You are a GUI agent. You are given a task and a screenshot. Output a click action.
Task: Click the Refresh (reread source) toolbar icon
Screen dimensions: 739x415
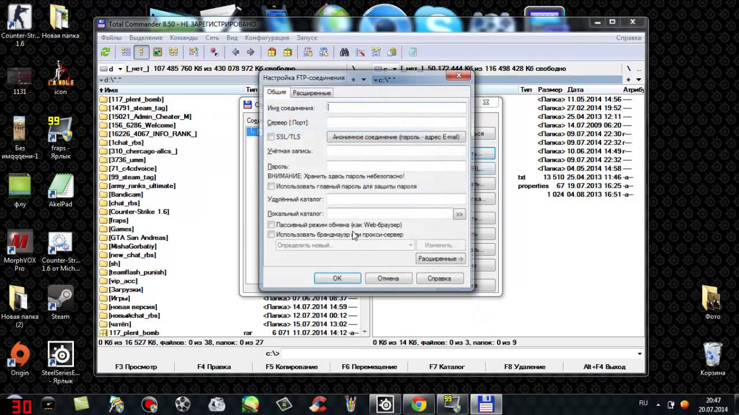[x=105, y=52]
